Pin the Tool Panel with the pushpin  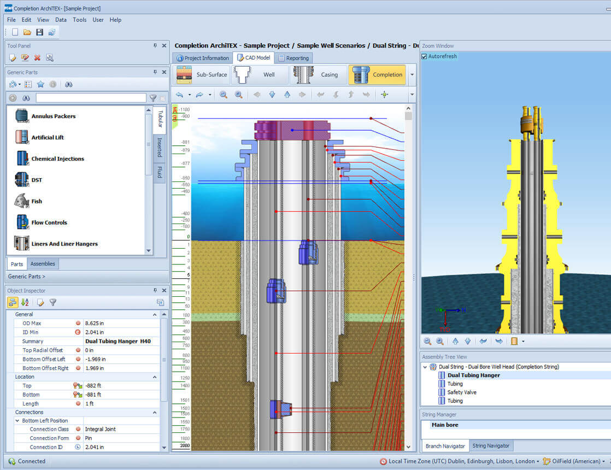[x=155, y=46]
